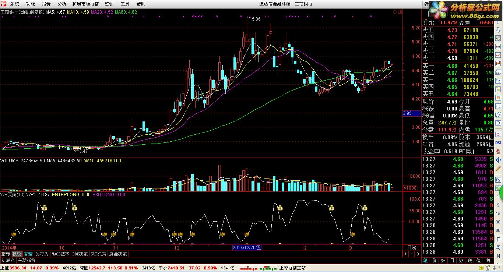Select the candlestick chart icon in sidebar
Viewport: 503px width, 272px height.
pos(498,64)
